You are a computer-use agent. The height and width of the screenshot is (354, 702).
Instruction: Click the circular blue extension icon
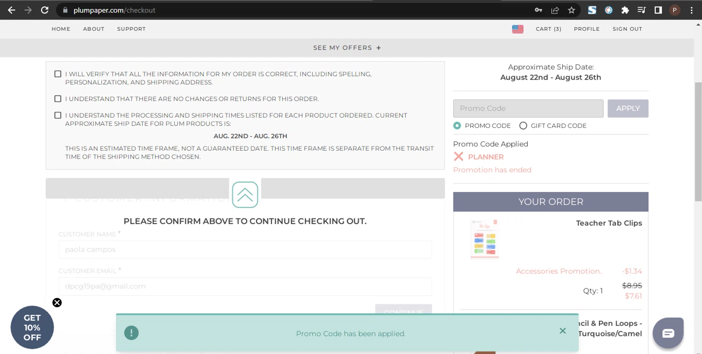click(x=608, y=10)
